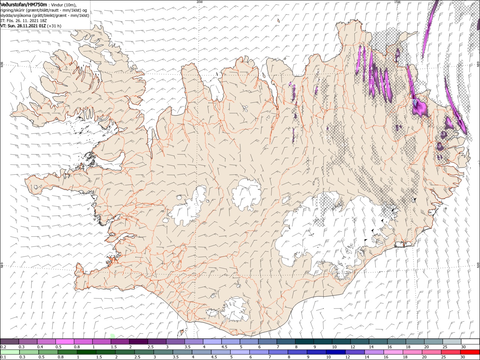Click the 'VT: Sun. 28.11.2021 01Z' valid time
Image resolution: width=480 pixels, height=360 pixels.
click(23, 26)
